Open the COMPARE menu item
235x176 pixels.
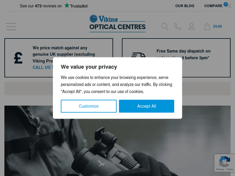coord(213,6)
